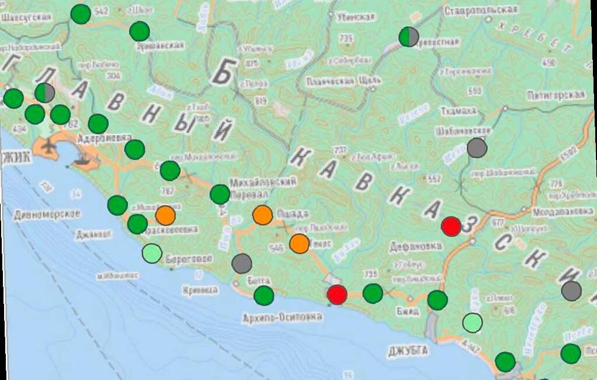Select the gray marker at the right map edge
This screenshot has width=597, height=380.
click(571, 290)
